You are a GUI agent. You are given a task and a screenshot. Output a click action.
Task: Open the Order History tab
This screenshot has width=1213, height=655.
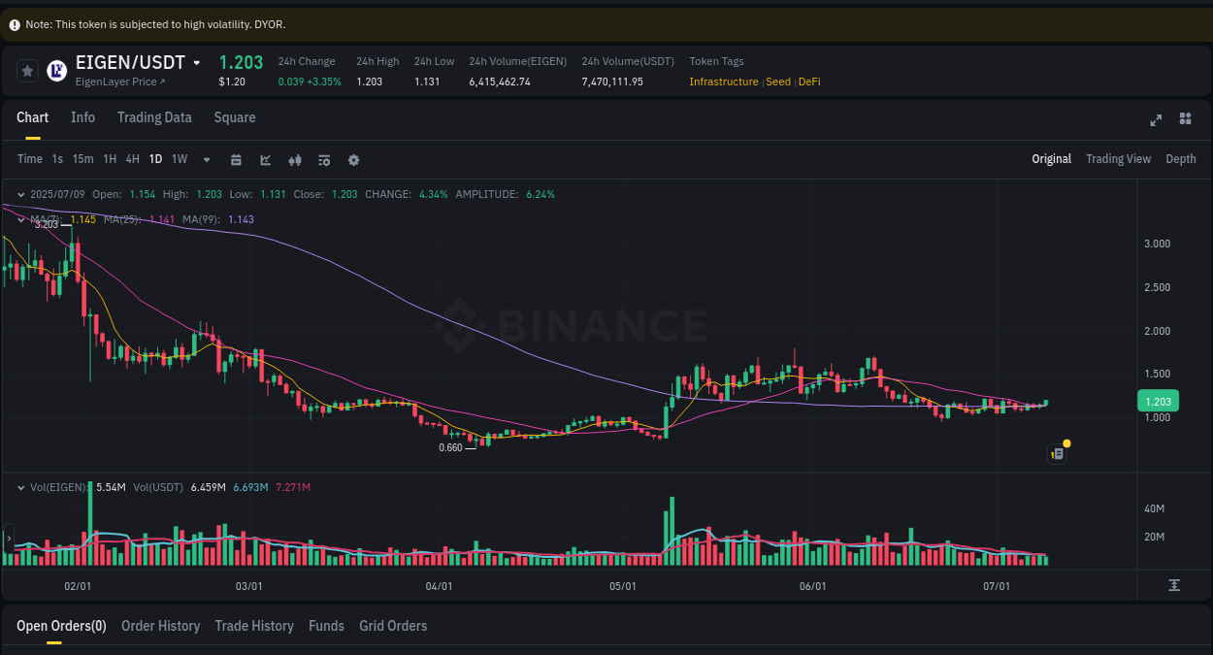click(x=160, y=626)
